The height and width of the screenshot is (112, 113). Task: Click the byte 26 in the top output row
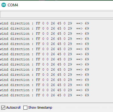tap(53, 23)
